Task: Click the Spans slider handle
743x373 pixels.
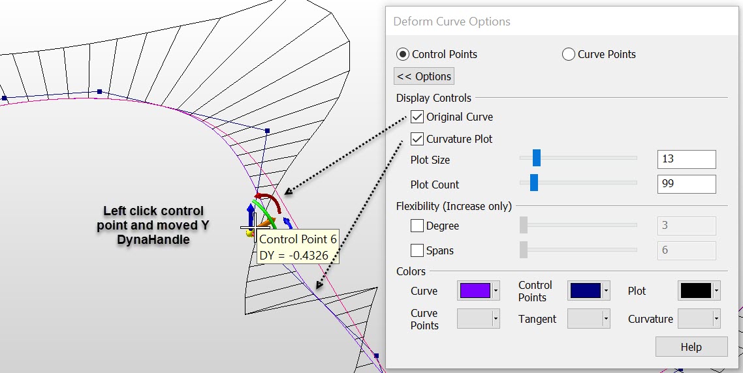Action: point(524,250)
